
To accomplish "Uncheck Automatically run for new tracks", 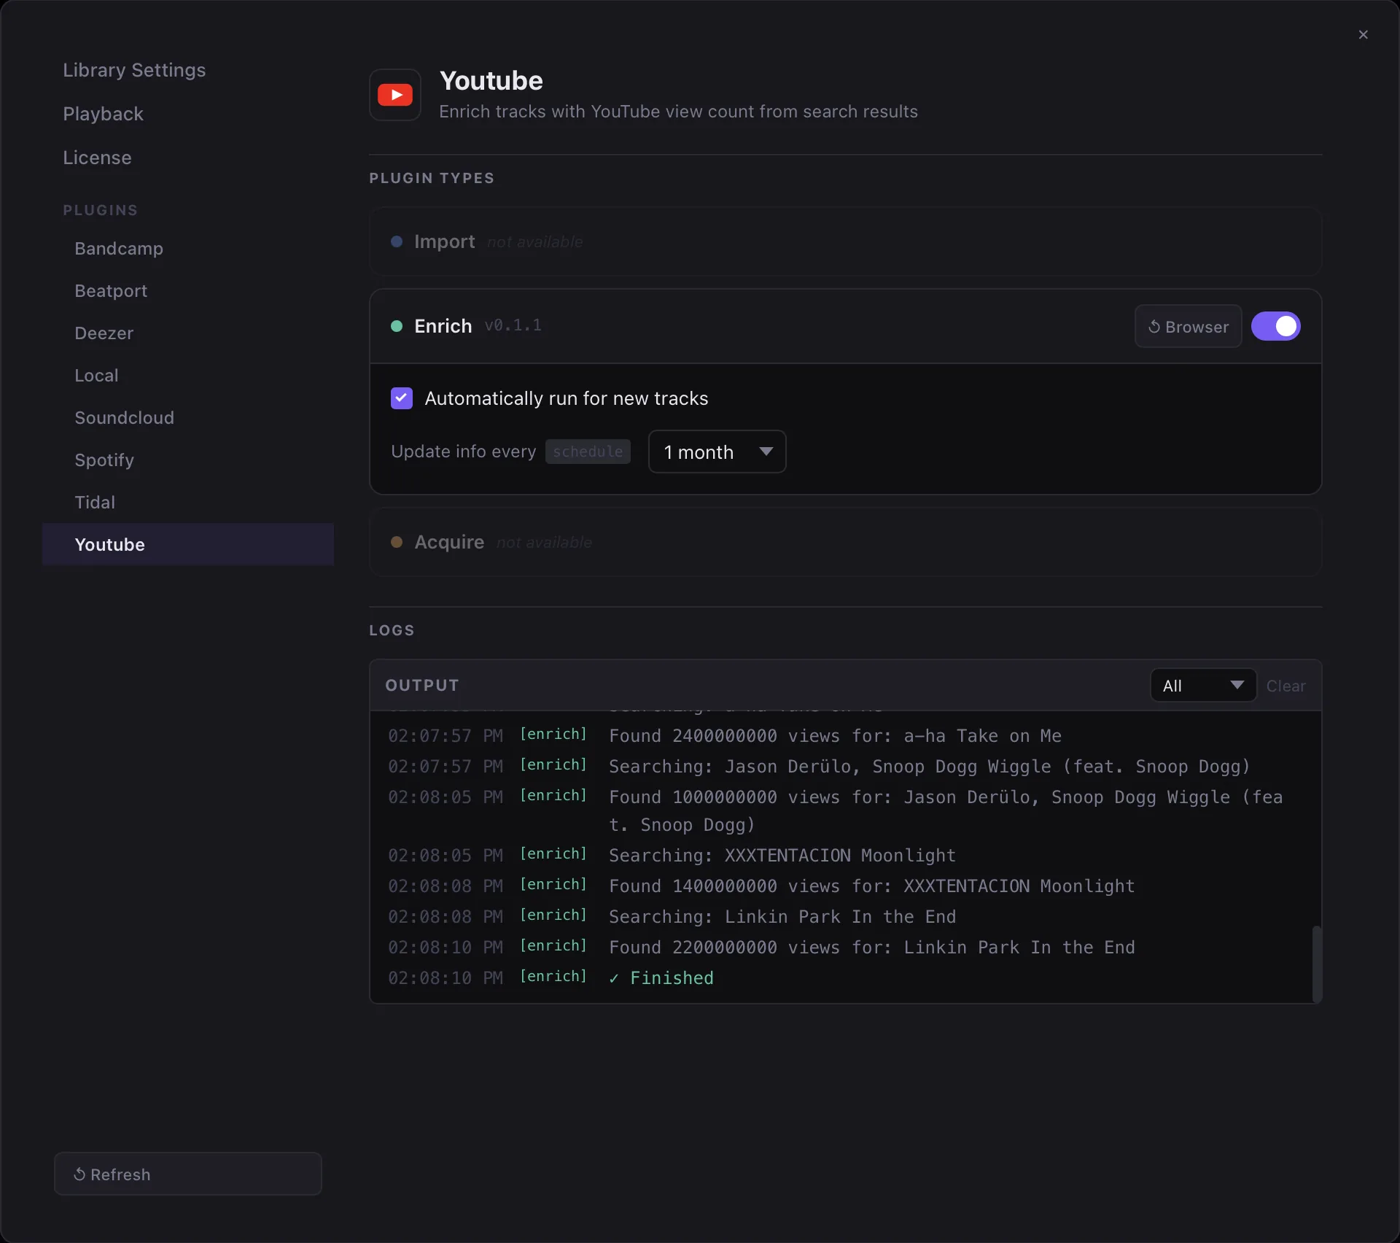I will [402, 398].
